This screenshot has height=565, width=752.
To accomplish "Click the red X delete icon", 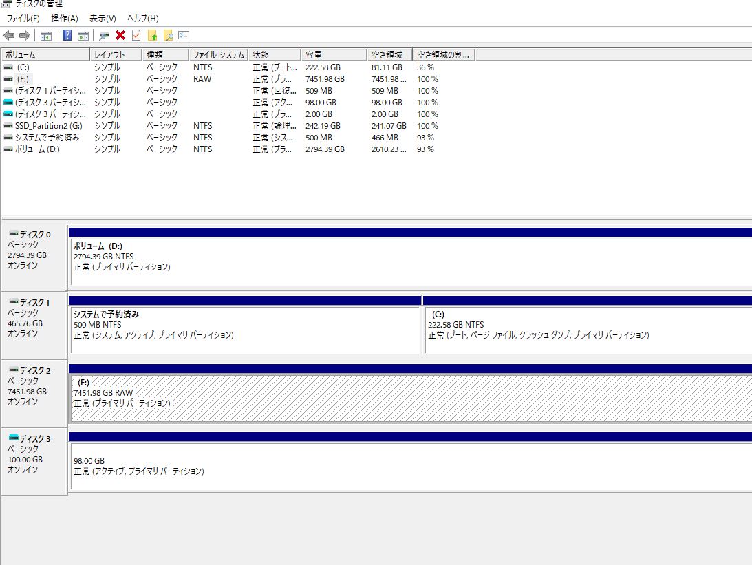I will click(x=120, y=35).
